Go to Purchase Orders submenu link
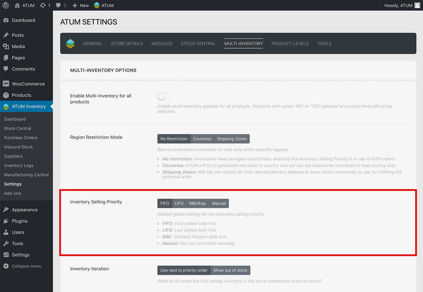The width and height of the screenshot is (423, 292). coord(21,138)
